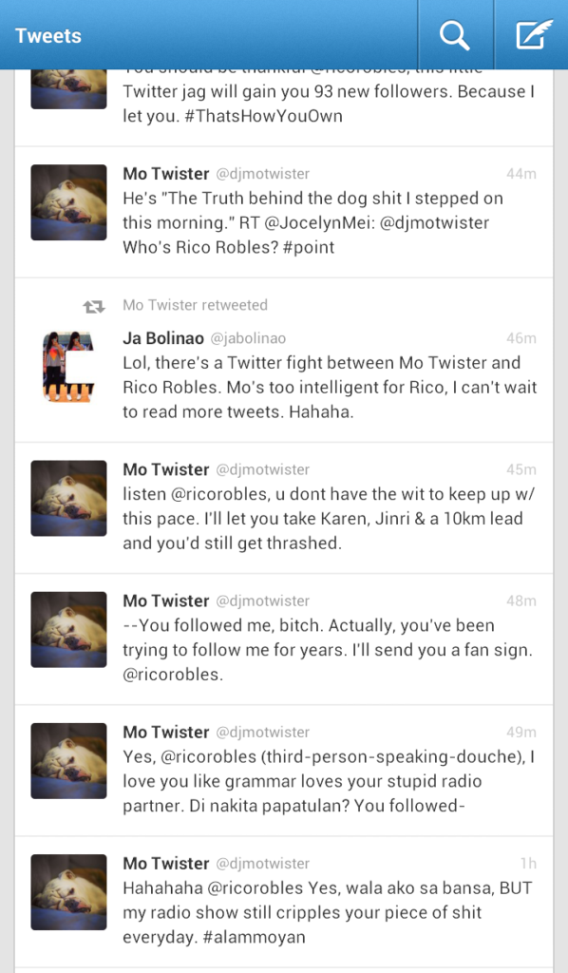Image resolution: width=568 pixels, height=973 pixels.
Task: Open Ja Bolinao's profile picture
Action: 68,368
